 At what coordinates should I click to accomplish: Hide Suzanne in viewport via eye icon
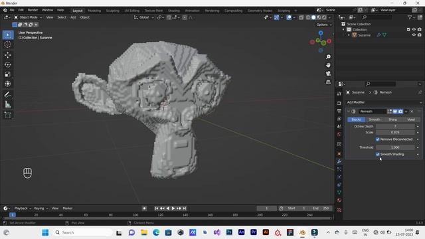point(414,35)
